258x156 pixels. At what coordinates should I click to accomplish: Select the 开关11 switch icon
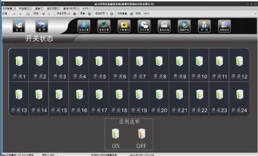pos(219,61)
